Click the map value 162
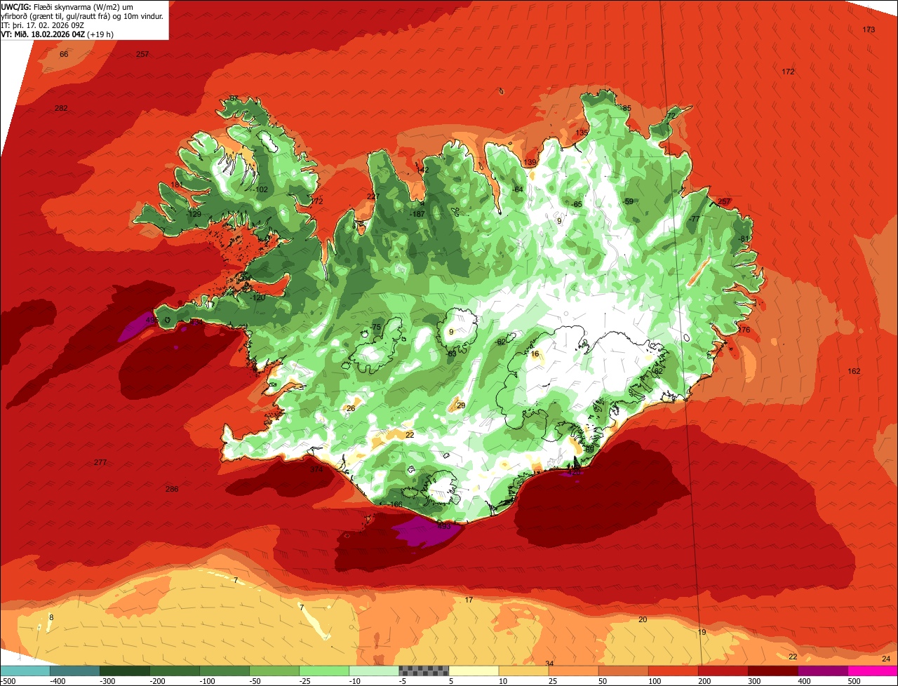This screenshot has width=898, height=686. 853,371
